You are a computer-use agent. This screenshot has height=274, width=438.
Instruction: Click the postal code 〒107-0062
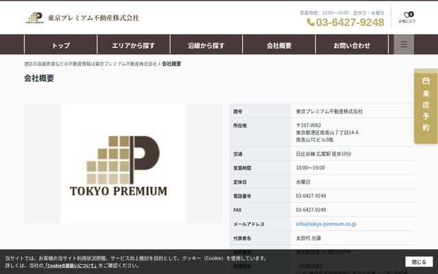pos(309,125)
